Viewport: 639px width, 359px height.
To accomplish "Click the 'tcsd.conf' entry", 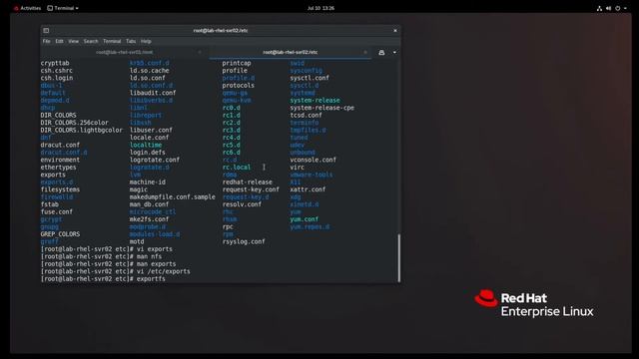I will click(307, 116).
